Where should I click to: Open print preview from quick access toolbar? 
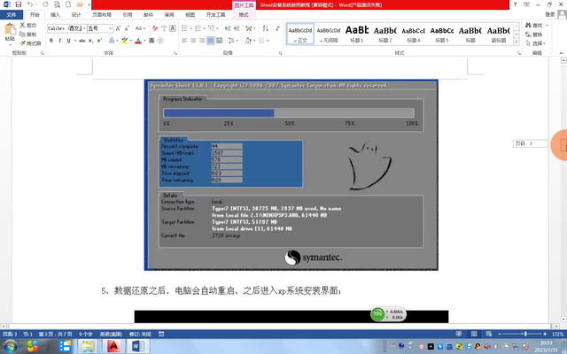tap(57, 4)
